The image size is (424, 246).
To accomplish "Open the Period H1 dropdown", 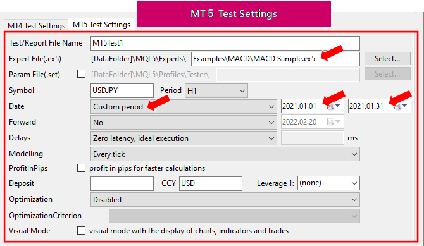I will pos(216,91).
